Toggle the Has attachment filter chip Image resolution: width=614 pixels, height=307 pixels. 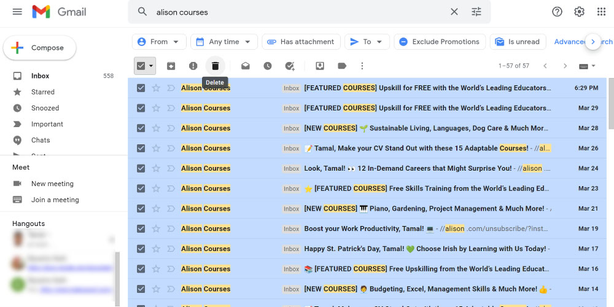pos(301,42)
